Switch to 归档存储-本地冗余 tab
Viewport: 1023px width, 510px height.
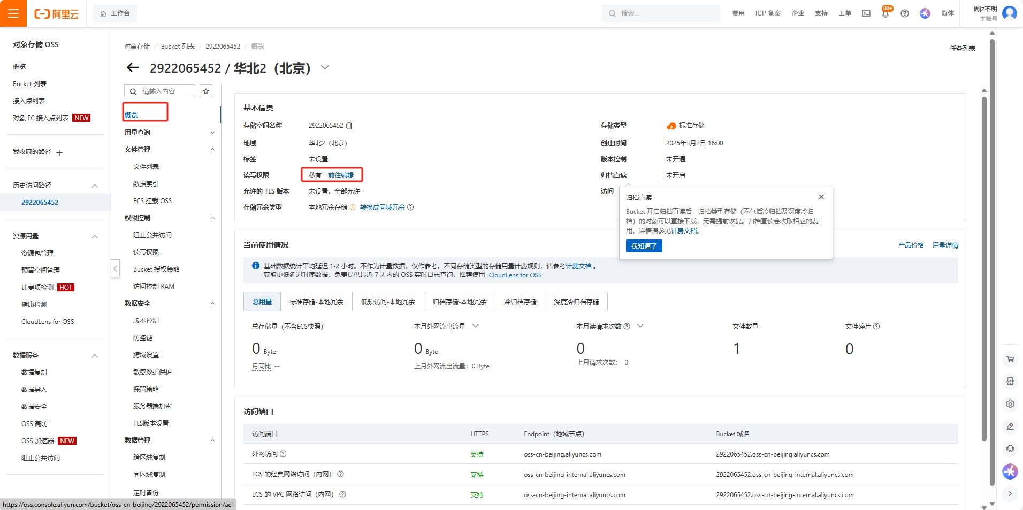tap(459, 302)
